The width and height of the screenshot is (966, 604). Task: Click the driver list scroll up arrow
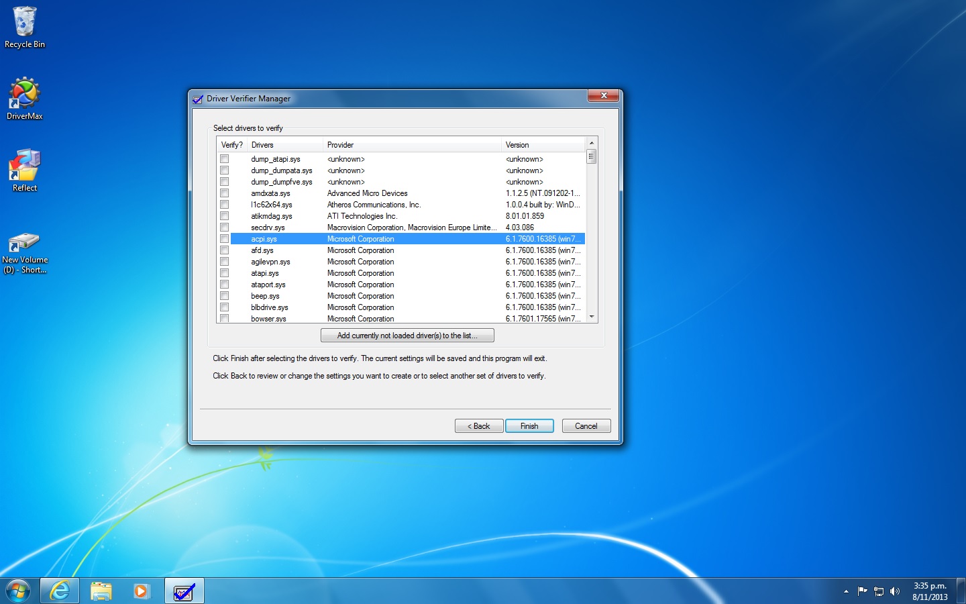(592, 143)
